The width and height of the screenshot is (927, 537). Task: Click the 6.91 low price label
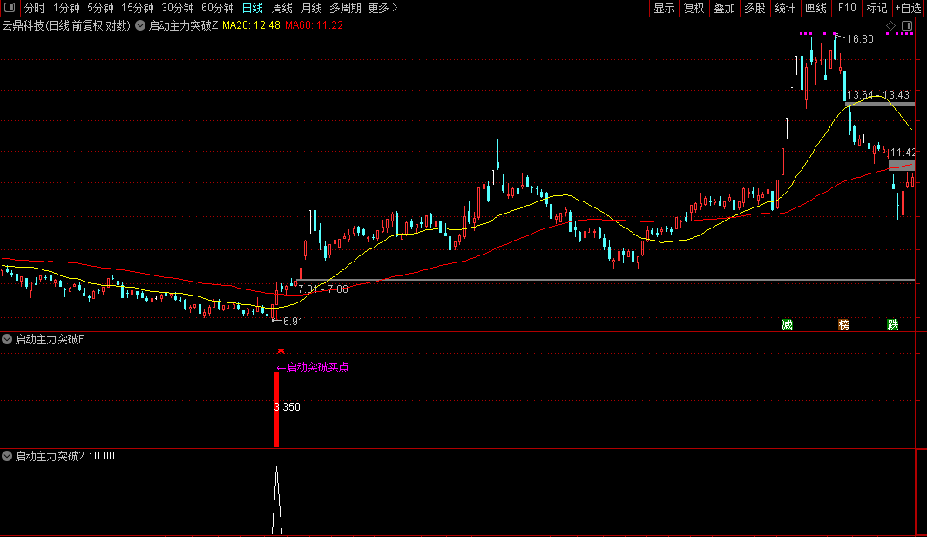coord(293,322)
